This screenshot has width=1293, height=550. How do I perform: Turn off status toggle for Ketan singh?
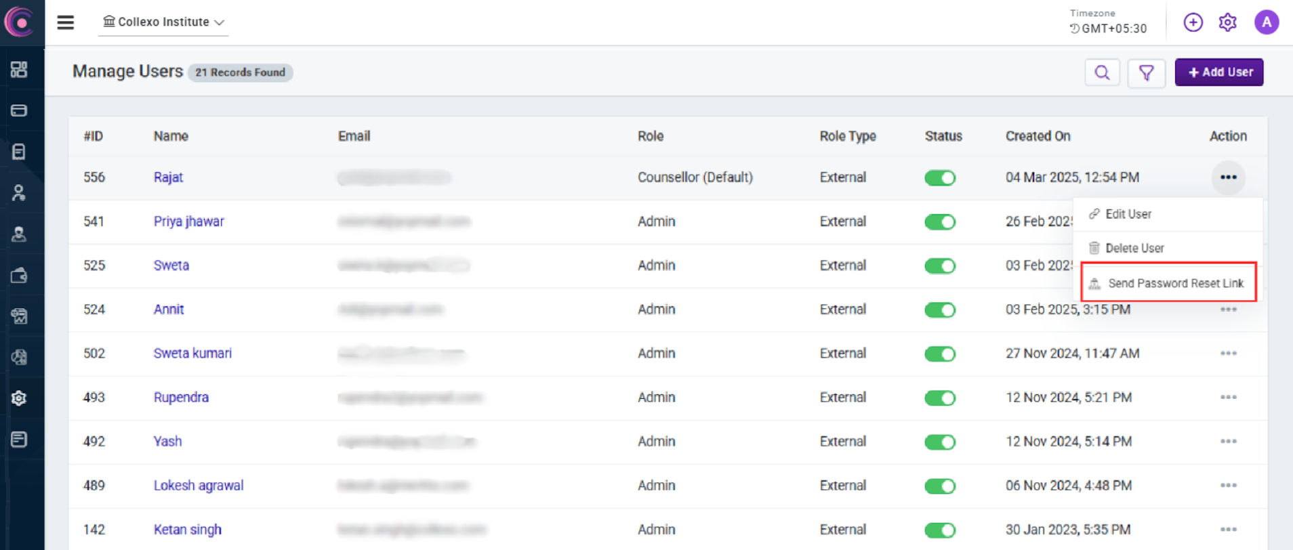(940, 530)
